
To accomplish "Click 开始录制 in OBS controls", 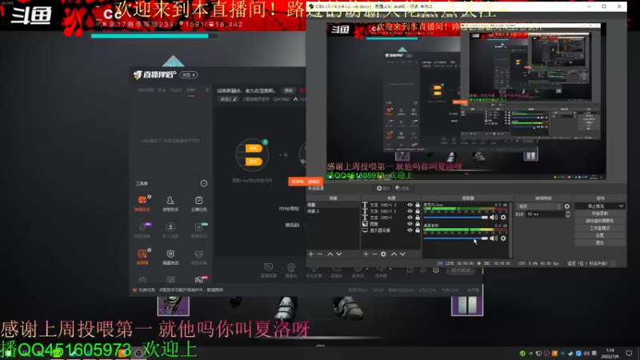I will [599, 214].
